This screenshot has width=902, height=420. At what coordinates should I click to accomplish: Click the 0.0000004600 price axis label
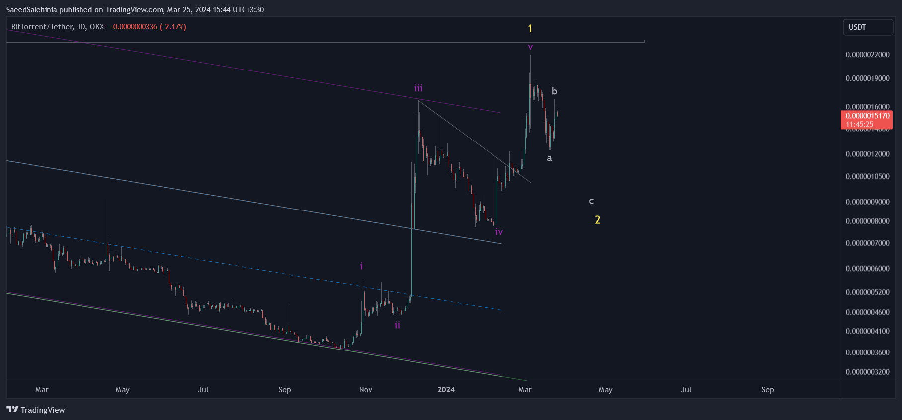coord(868,312)
